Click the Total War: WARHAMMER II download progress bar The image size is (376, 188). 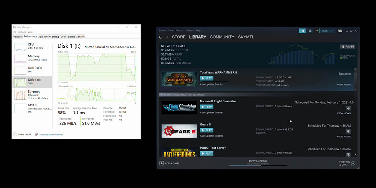(214, 82)
